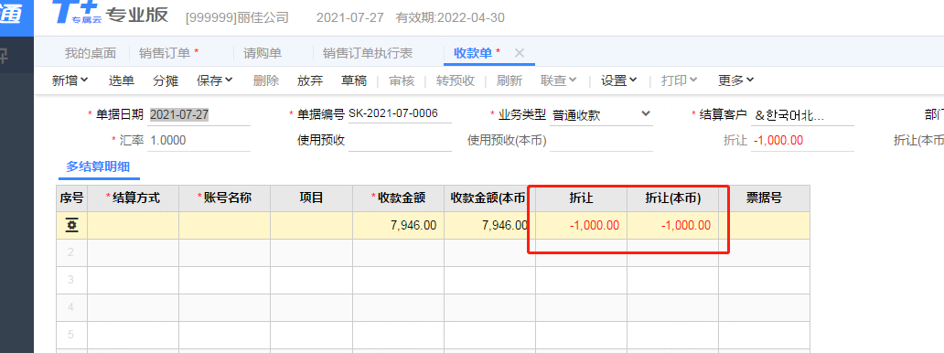
Task: Open the 请购单 tab
Action: (x=263, y=53)
